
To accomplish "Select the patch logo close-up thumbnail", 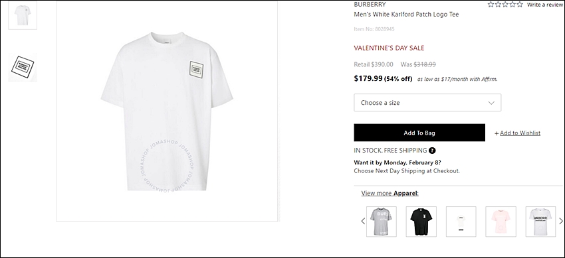I will click(23, 67).
